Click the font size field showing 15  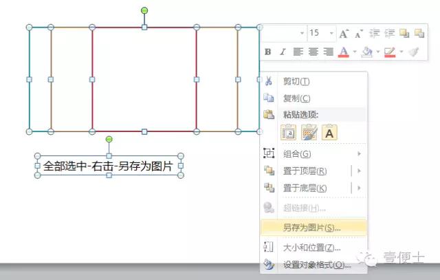click(x=318, y=33)
